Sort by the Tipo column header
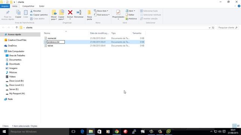This screenshot has height=135, width=241. (x=113, y=33)
